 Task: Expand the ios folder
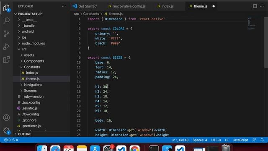point(24,37)
